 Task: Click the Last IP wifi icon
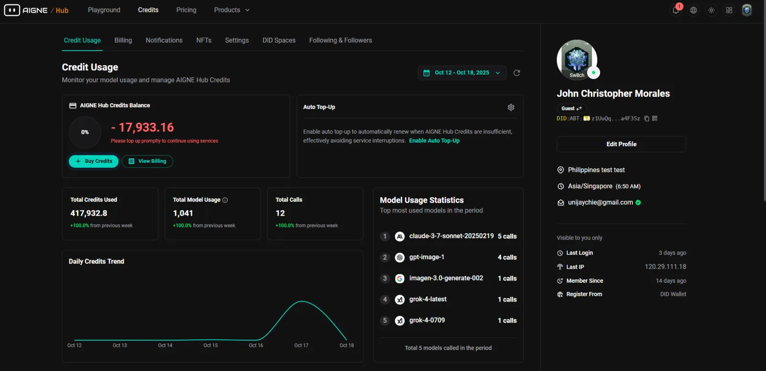560,267
